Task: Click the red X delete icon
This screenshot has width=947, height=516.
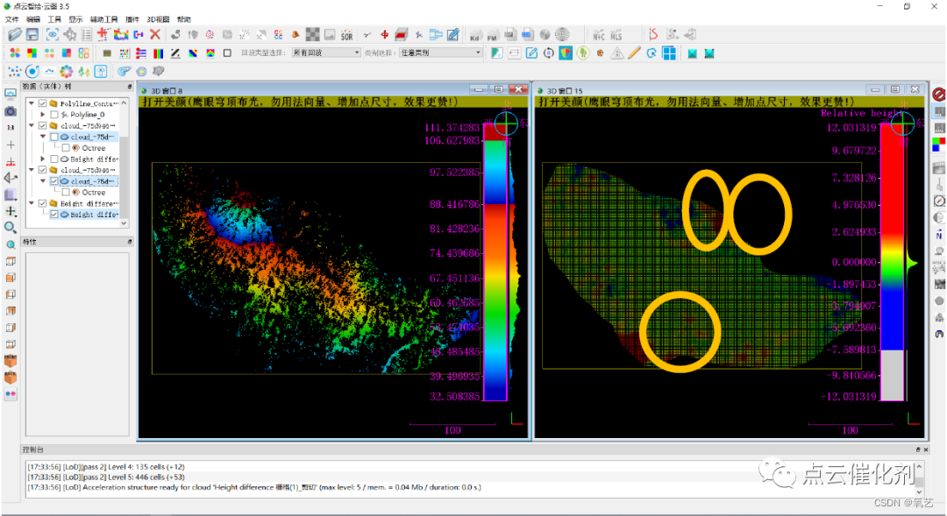Action: [x=155, y=35]
